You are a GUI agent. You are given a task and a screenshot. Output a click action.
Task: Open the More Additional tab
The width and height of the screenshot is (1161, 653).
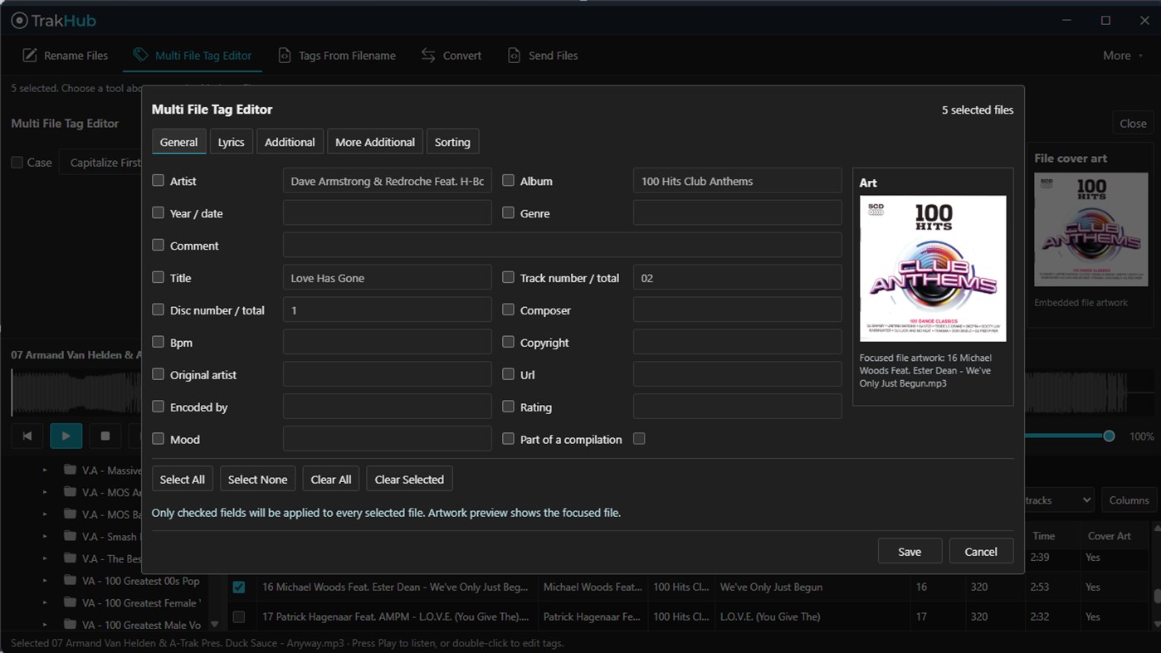pyautogui.click(x=375, y=142)
